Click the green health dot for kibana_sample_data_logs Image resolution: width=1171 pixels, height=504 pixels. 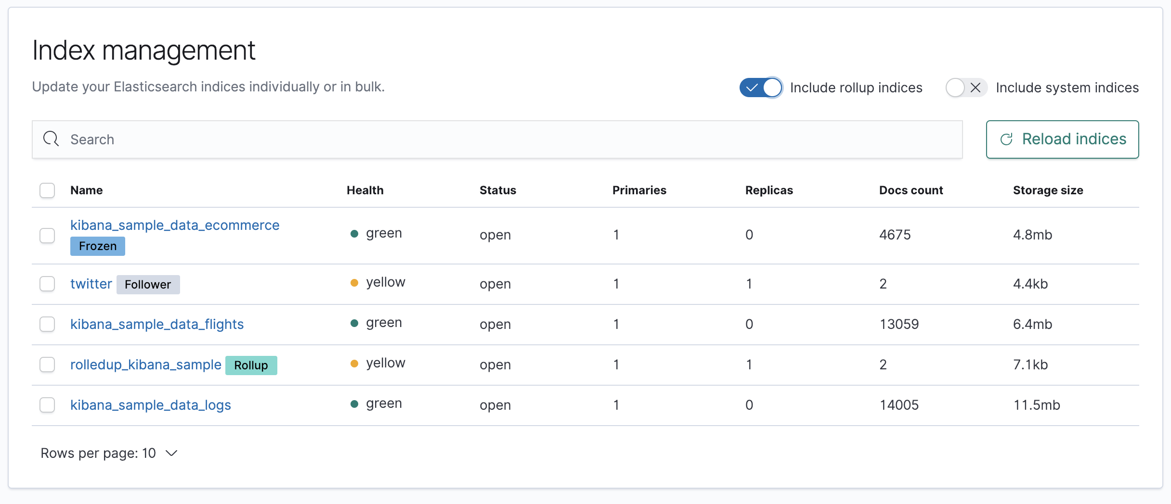[x=355, y=404]
